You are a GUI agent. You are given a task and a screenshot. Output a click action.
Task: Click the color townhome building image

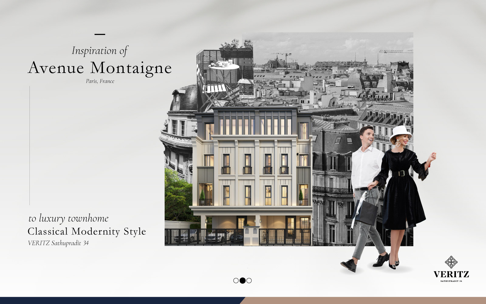[252, 176]
